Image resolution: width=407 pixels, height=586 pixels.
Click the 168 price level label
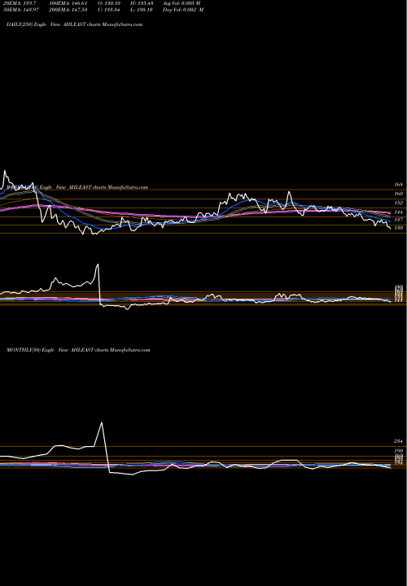(x=398, y=185)
